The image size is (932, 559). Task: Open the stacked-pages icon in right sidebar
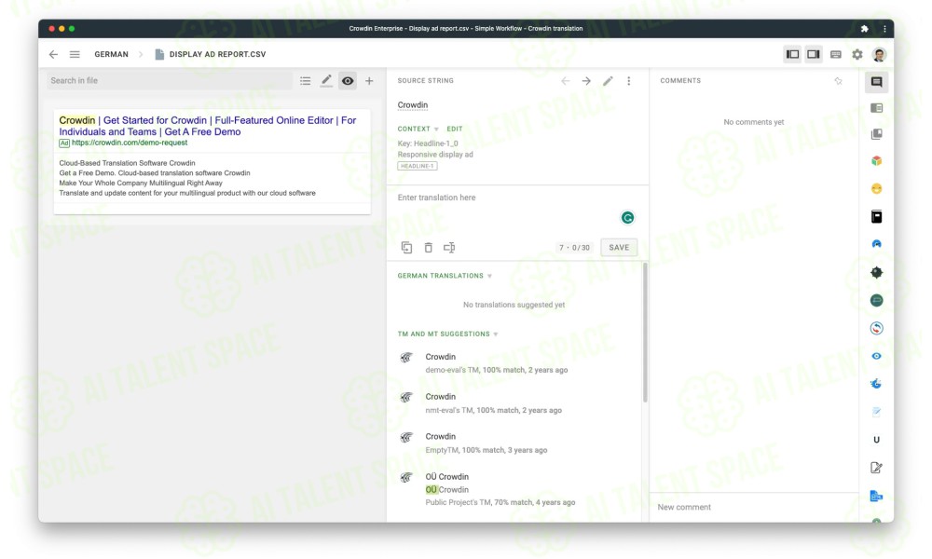877,134
